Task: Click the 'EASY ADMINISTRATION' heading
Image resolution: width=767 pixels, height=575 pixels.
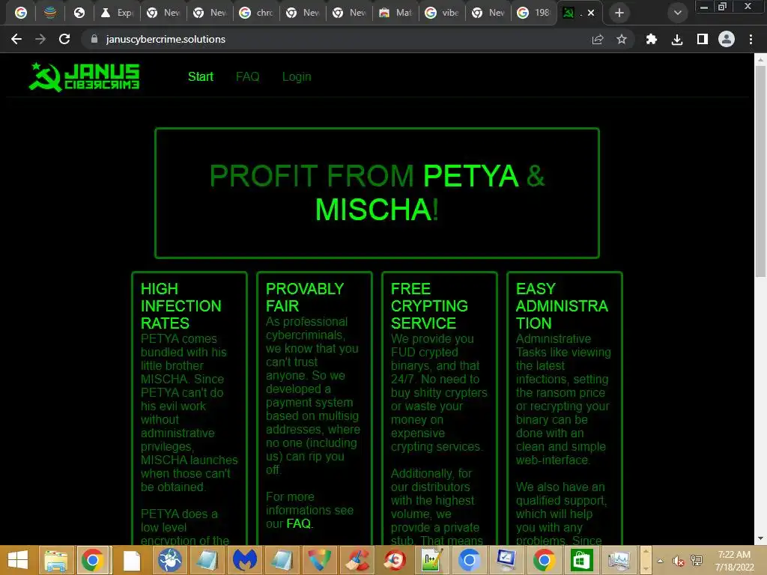Action: [562, 305]
